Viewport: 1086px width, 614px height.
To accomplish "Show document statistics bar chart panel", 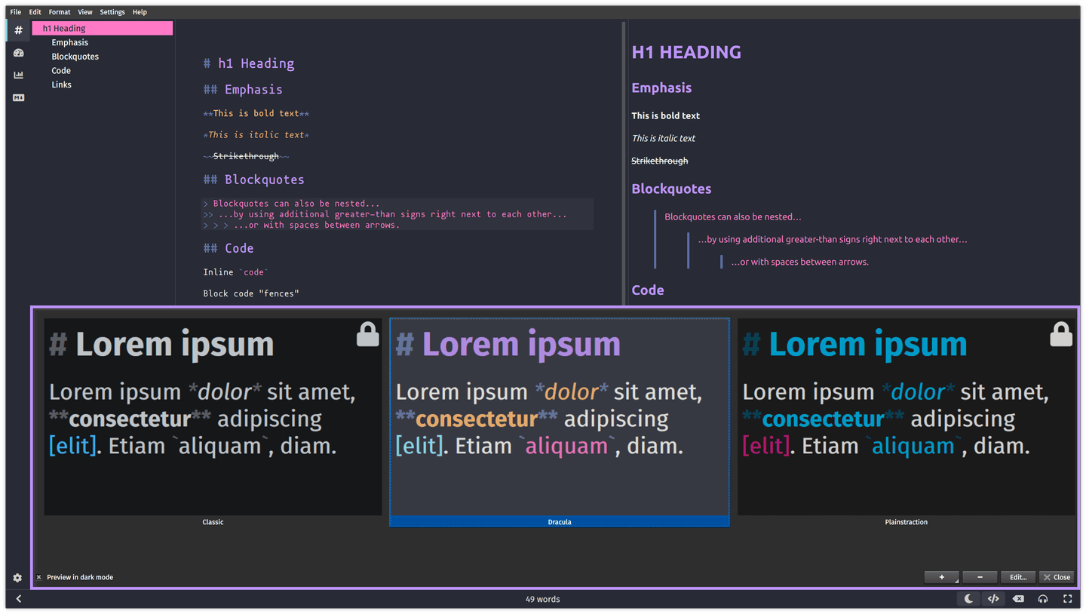I will (18, 75).
